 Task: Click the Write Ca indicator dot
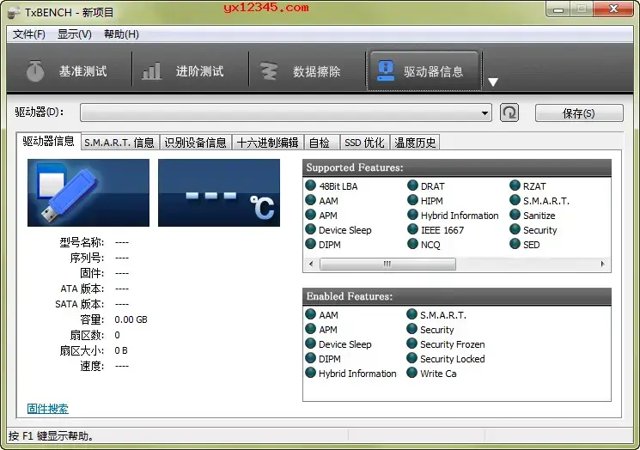tap(411, 373)
